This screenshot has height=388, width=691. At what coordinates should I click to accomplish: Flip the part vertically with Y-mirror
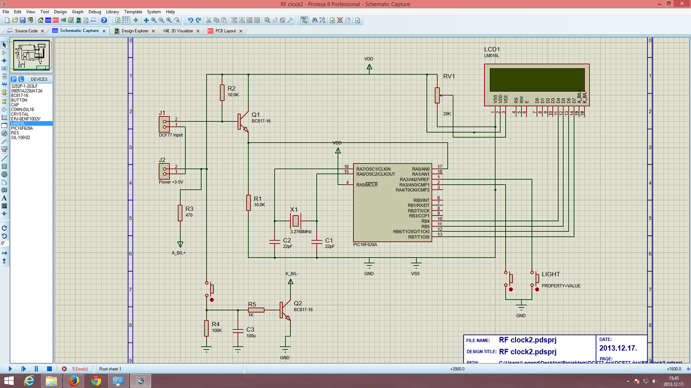[4, 261]
